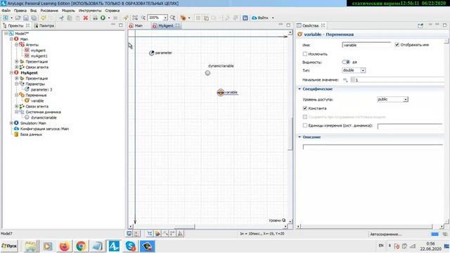The height and width of the screenshot is (253, 450).
Task: Collapse the Агенты tree node
Action: coord(16,45)
